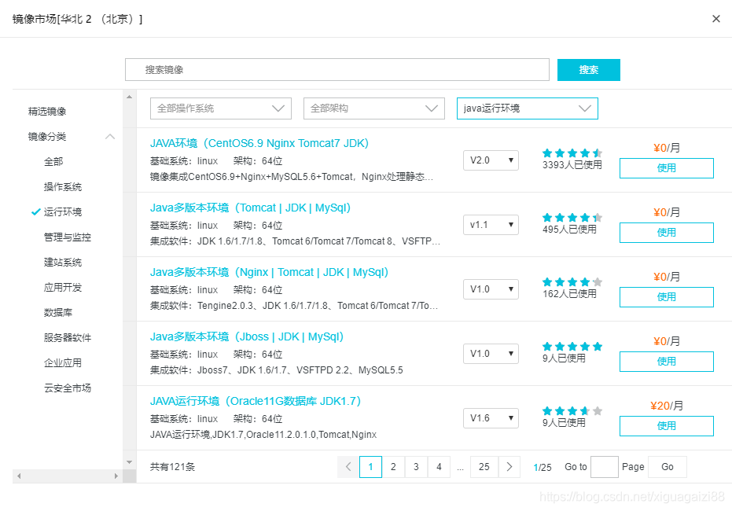This screenshot has width=732, height=511.
Task: Go to page 4 of results
Action: [x=439, y=466]
